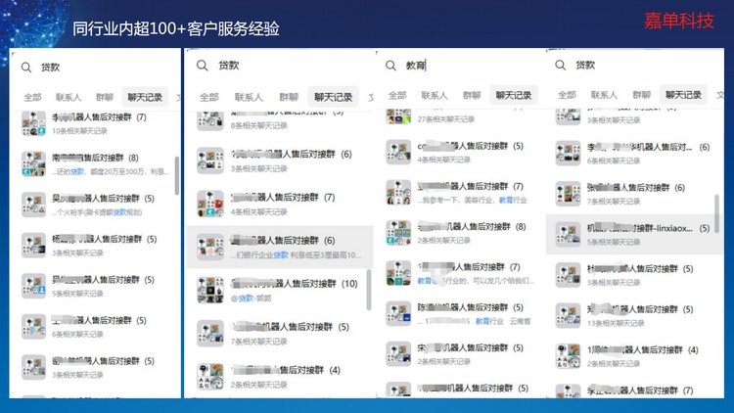This screenshot has height=413, width=734.
Task: Click the avatar of the linxiaox group
Action: tap(568, 232)
